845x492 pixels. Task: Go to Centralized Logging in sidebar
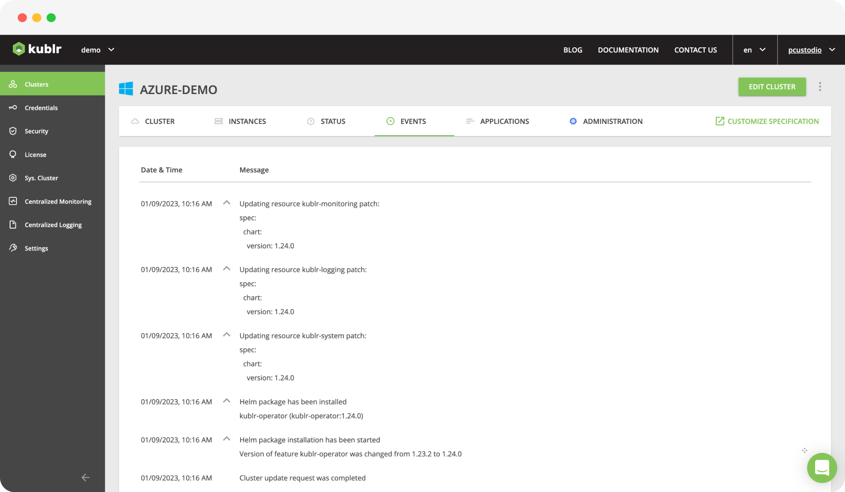(53, 224)
